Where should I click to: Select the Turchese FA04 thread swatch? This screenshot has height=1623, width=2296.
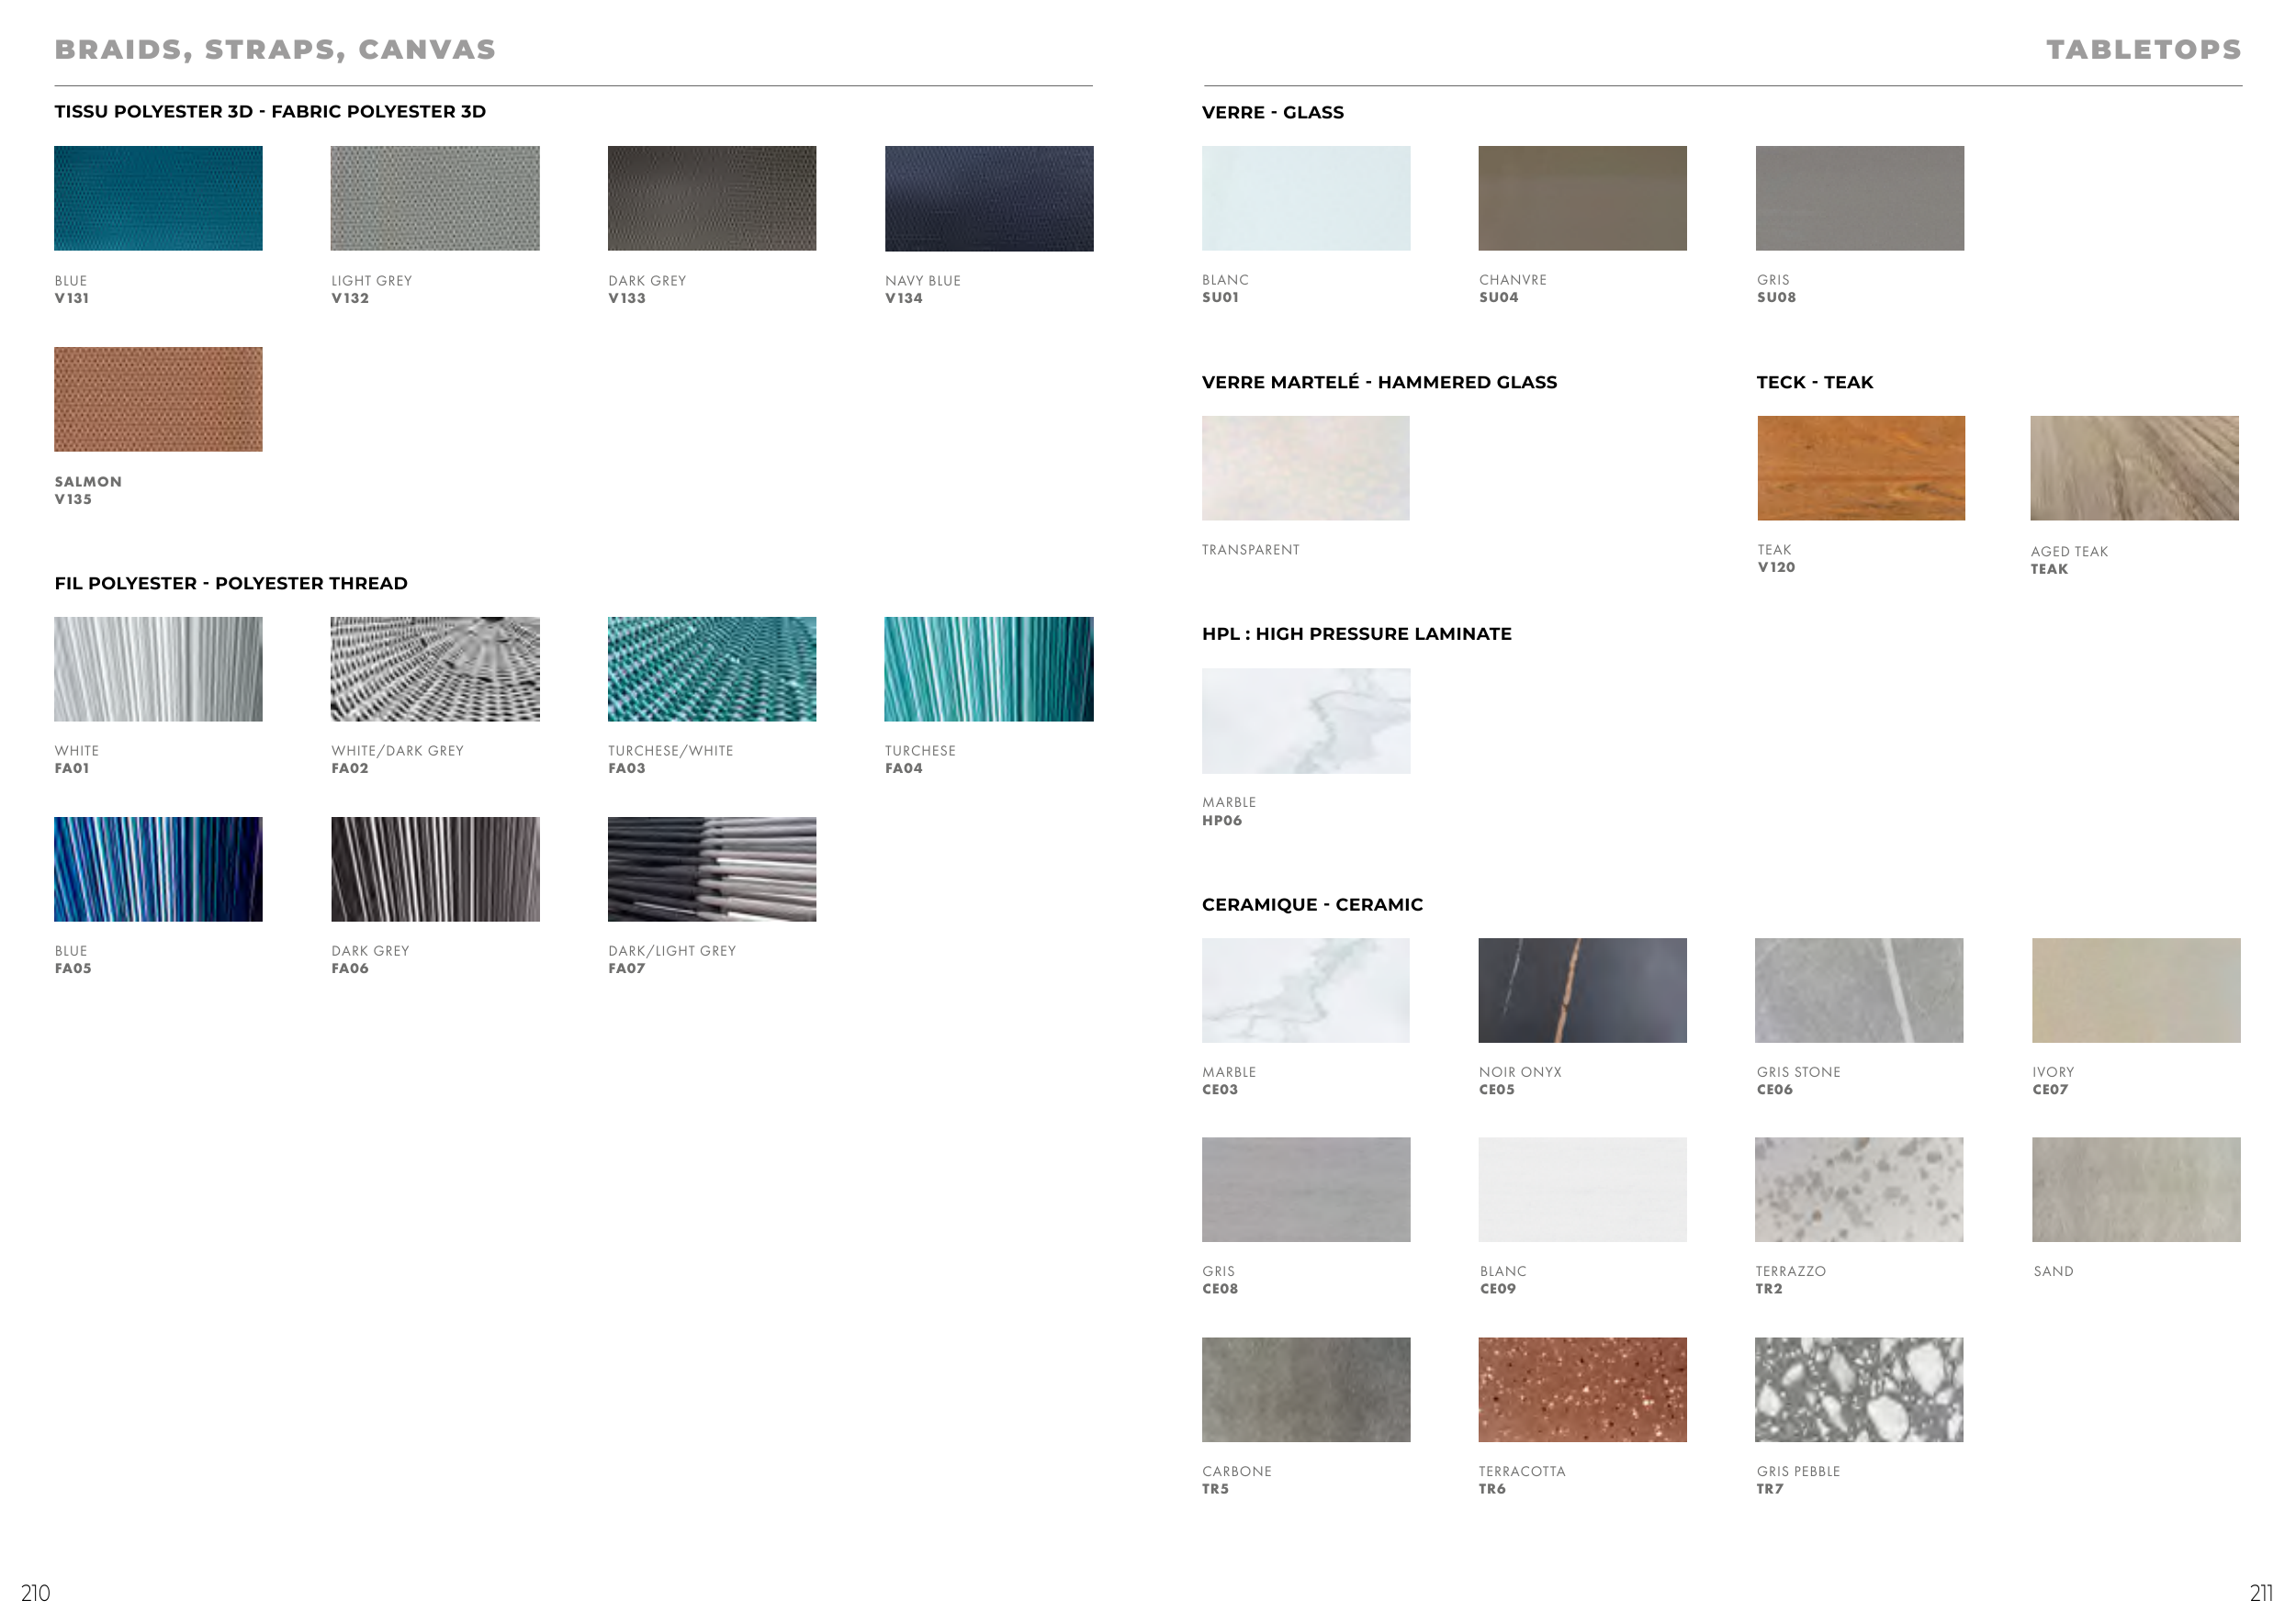pos(988,668)
